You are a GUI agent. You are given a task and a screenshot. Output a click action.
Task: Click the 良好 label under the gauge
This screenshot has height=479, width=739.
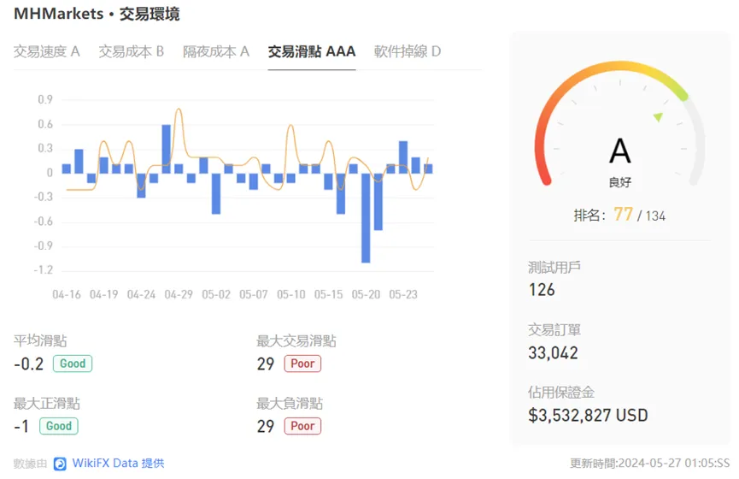pyautogui.click(x=619, y=182)
